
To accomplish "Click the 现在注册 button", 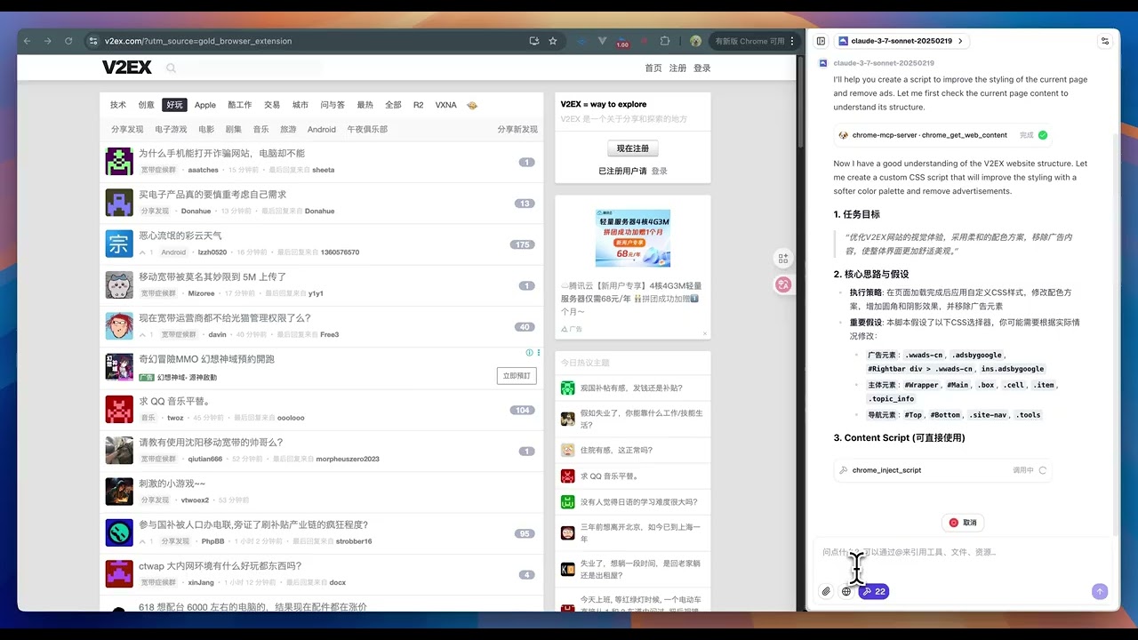I will pos(632,148).
